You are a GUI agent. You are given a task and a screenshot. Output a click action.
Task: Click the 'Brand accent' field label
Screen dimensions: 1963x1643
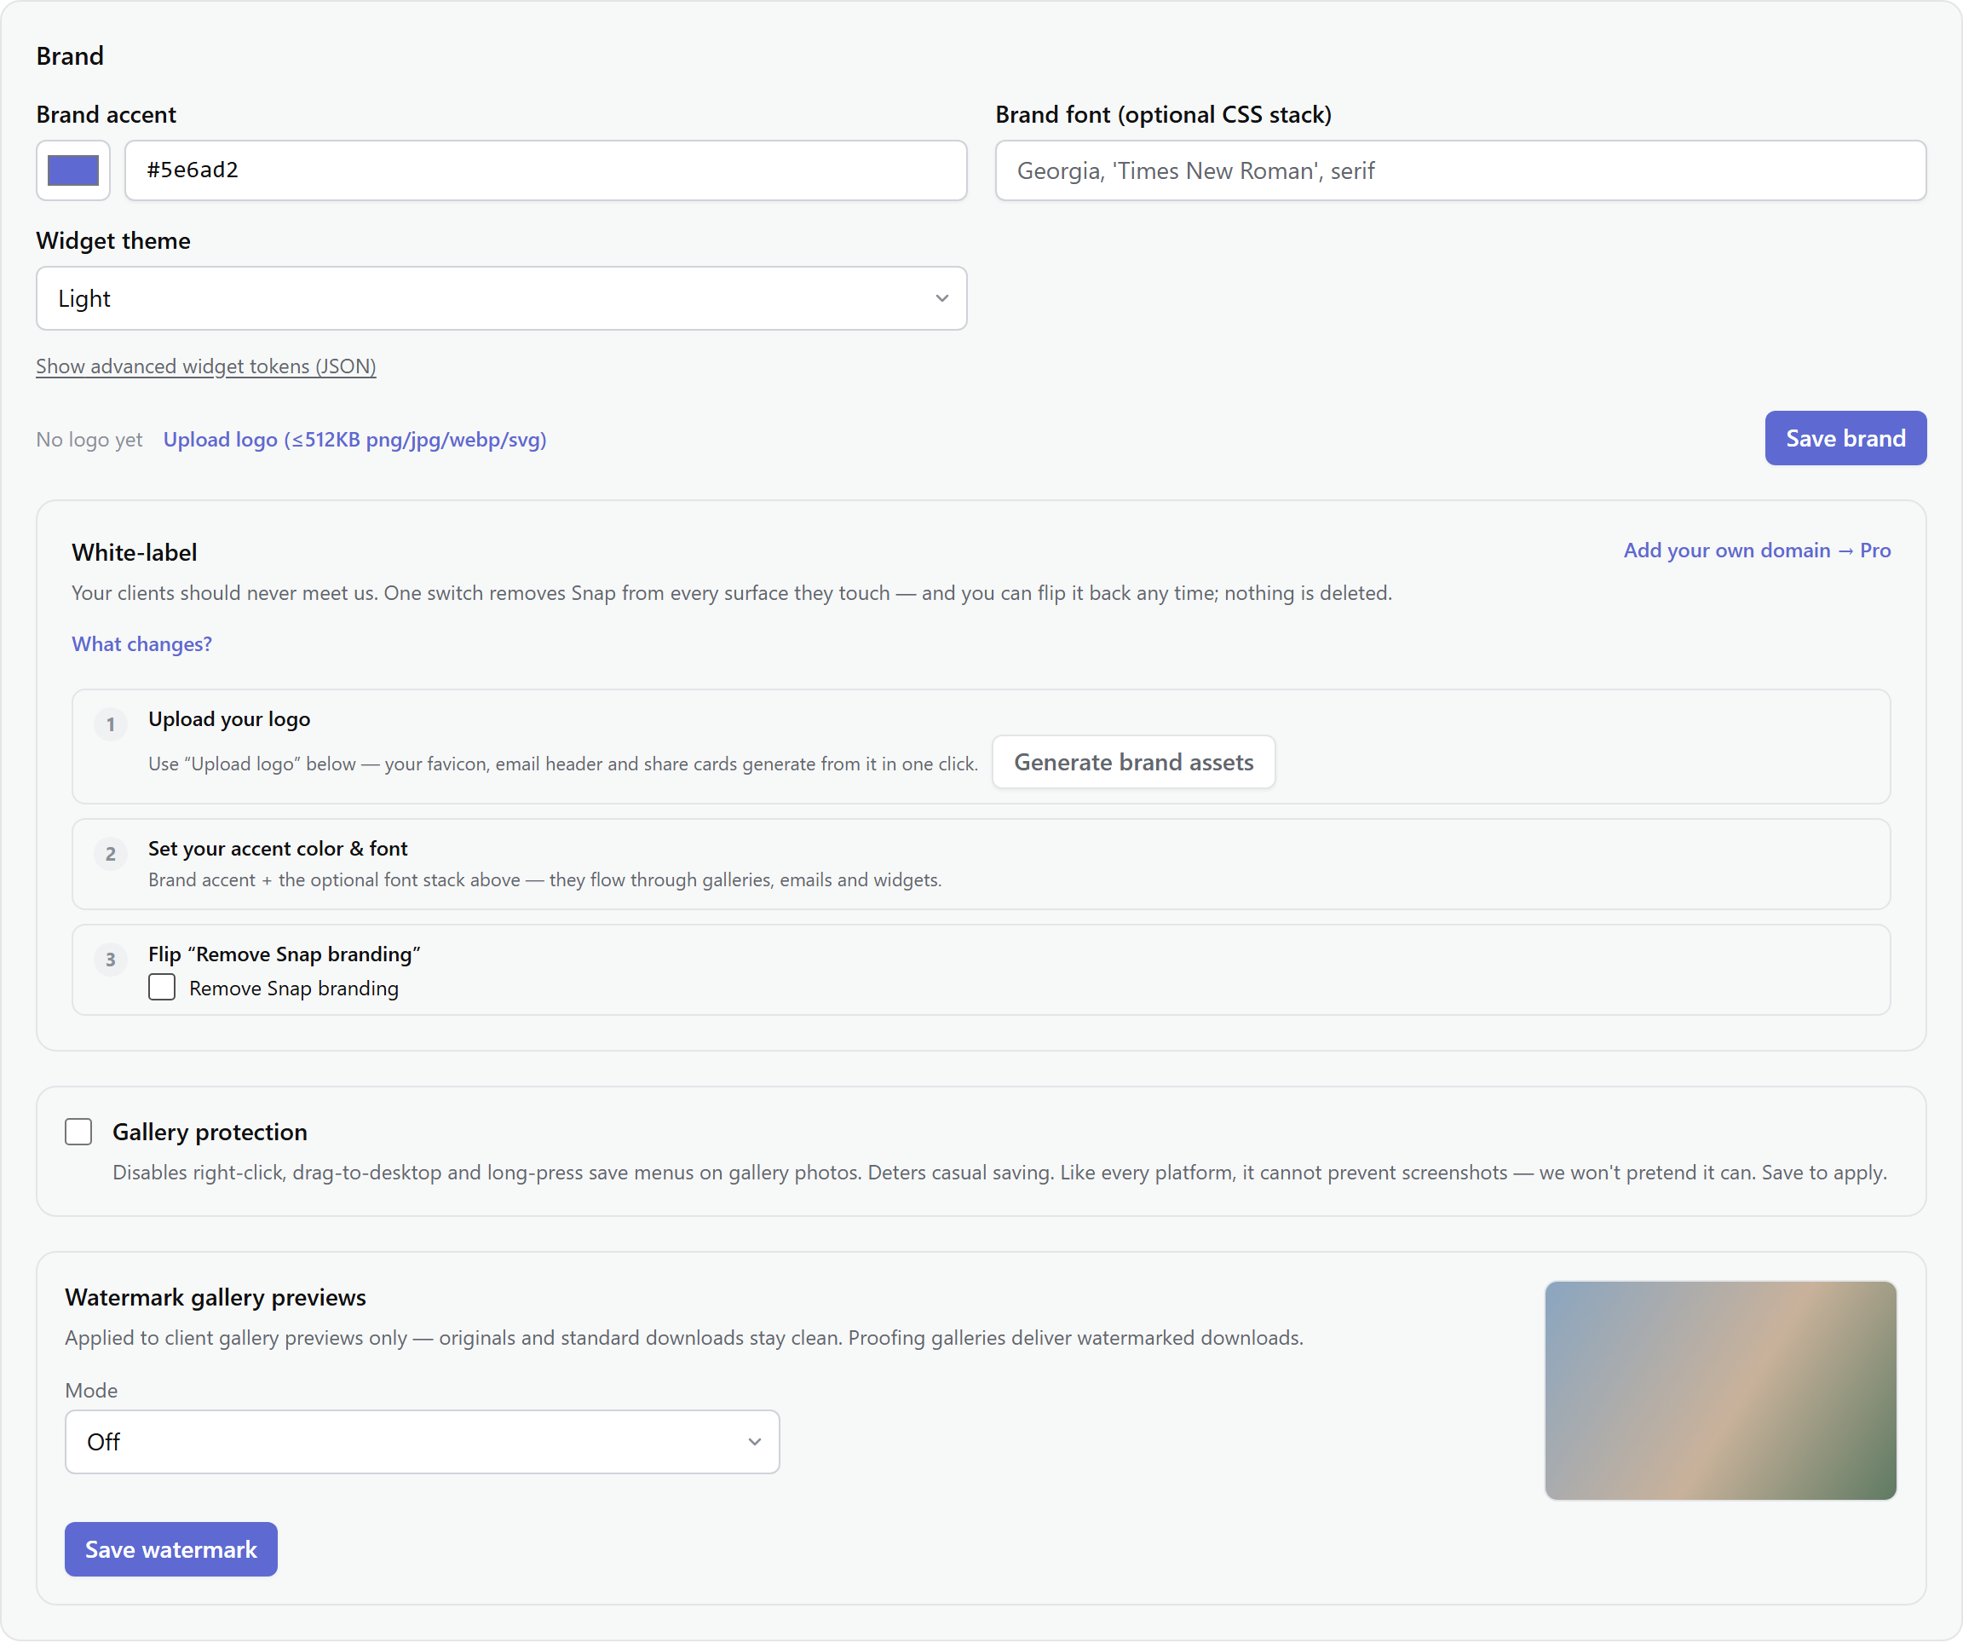tap(106, 114)
